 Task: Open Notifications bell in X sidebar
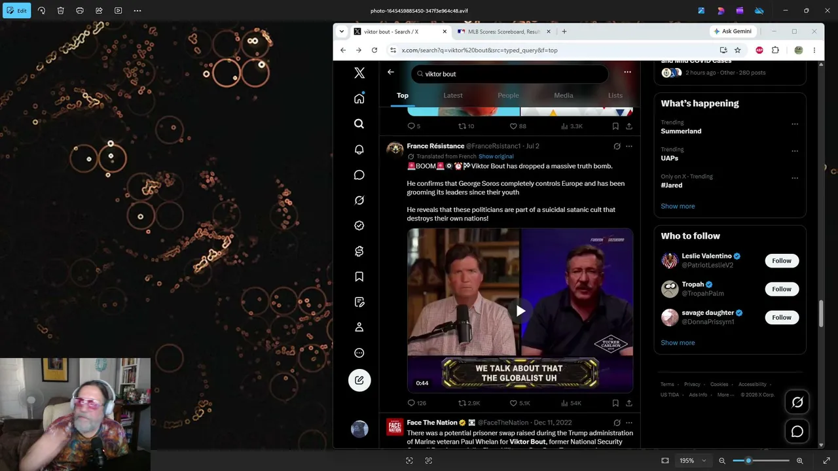click(x=359, y=149)
